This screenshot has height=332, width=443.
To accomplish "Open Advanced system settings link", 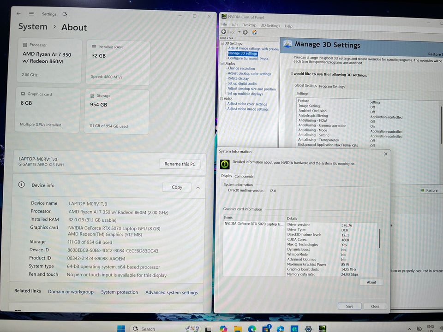I will point(172,293).
